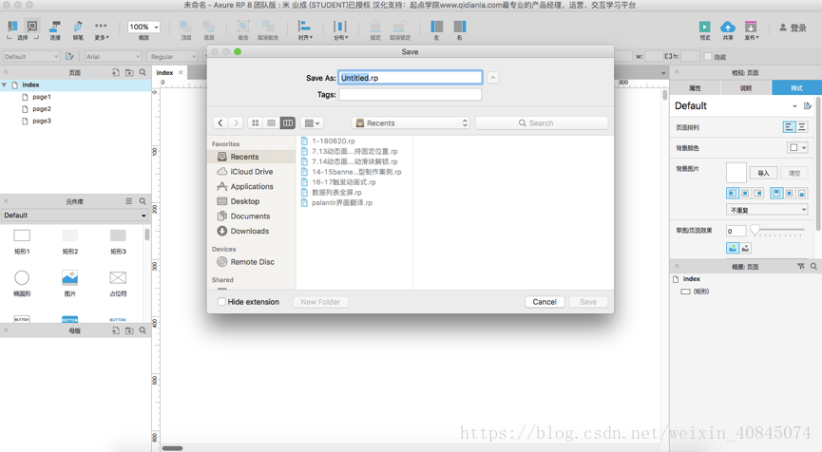Click add page icon in pages panel
Image resolution: width=822 pixels, height=452 pixels.
(x=116, y=72)
